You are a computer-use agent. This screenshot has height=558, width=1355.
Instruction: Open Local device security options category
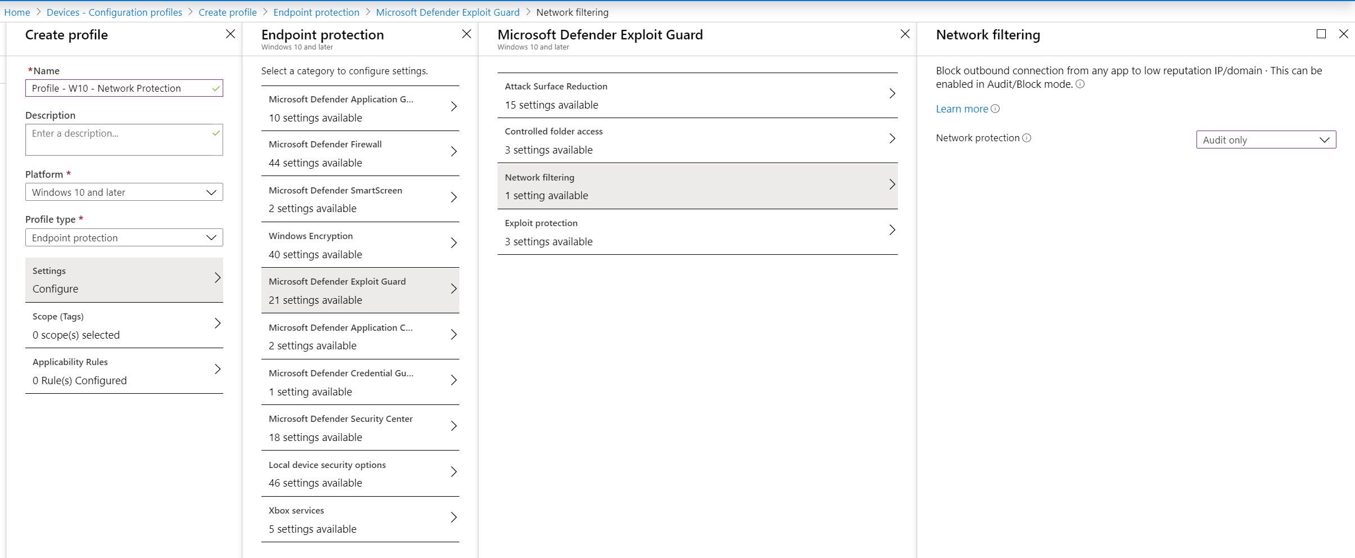click(360, 474)
